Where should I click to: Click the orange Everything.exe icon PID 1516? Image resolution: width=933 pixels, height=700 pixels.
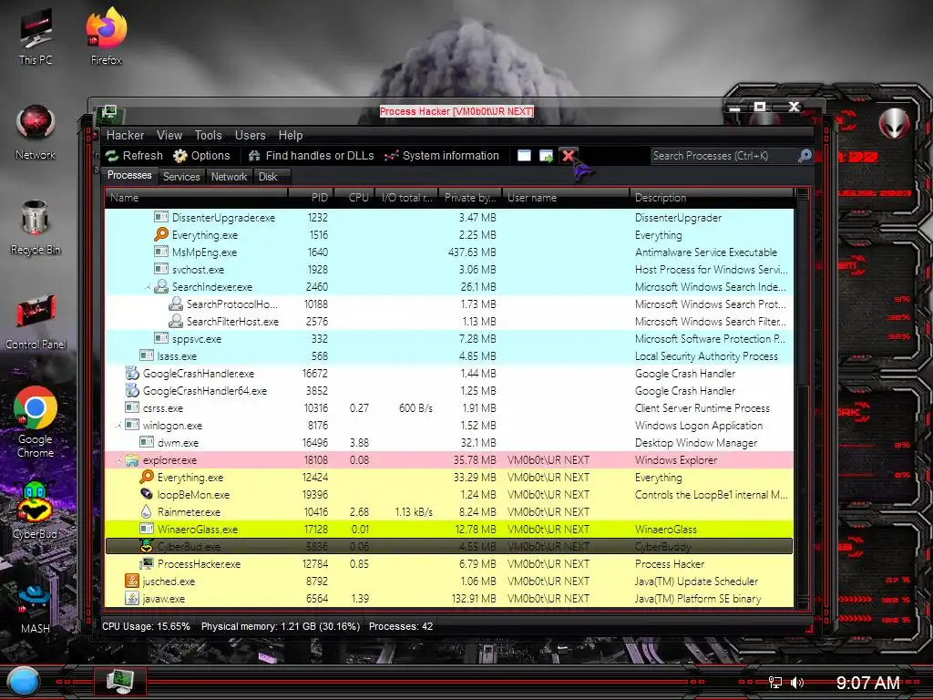[161, 235]
